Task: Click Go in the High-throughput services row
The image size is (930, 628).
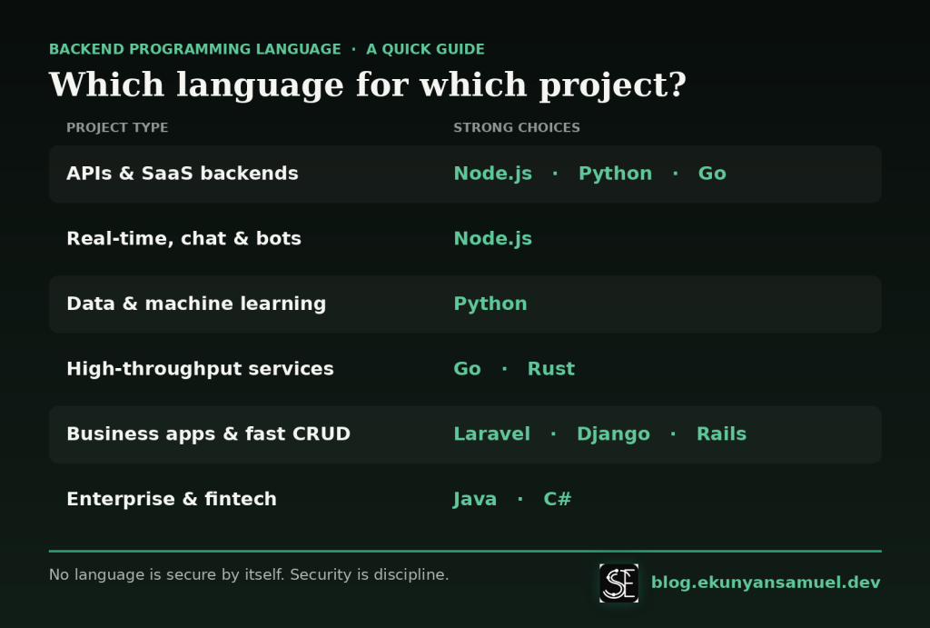Action: [468, 369]
